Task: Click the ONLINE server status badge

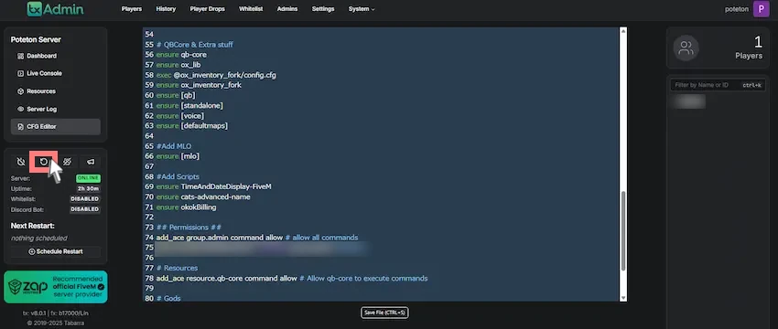Action: pos(88,178)
